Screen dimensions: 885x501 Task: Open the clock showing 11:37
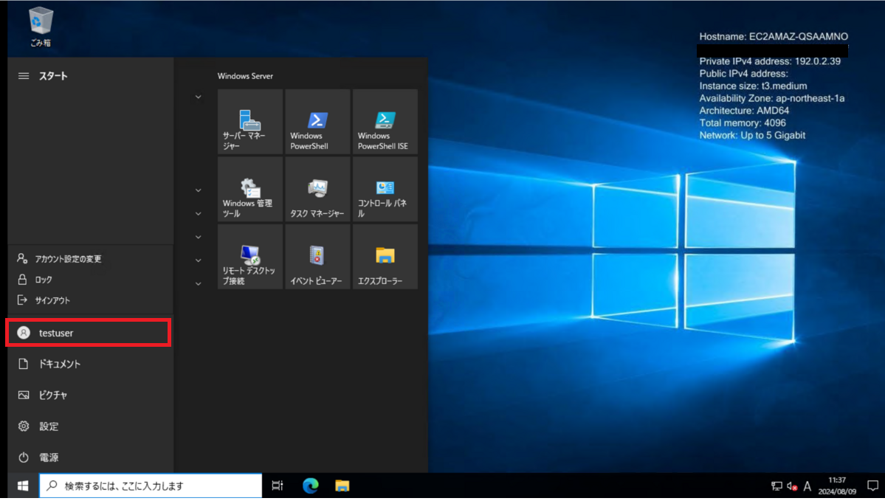837,486
